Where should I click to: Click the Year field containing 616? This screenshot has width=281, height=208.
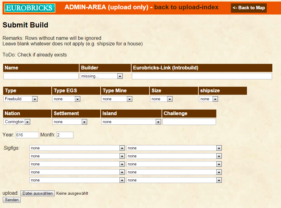pos(27,135)
